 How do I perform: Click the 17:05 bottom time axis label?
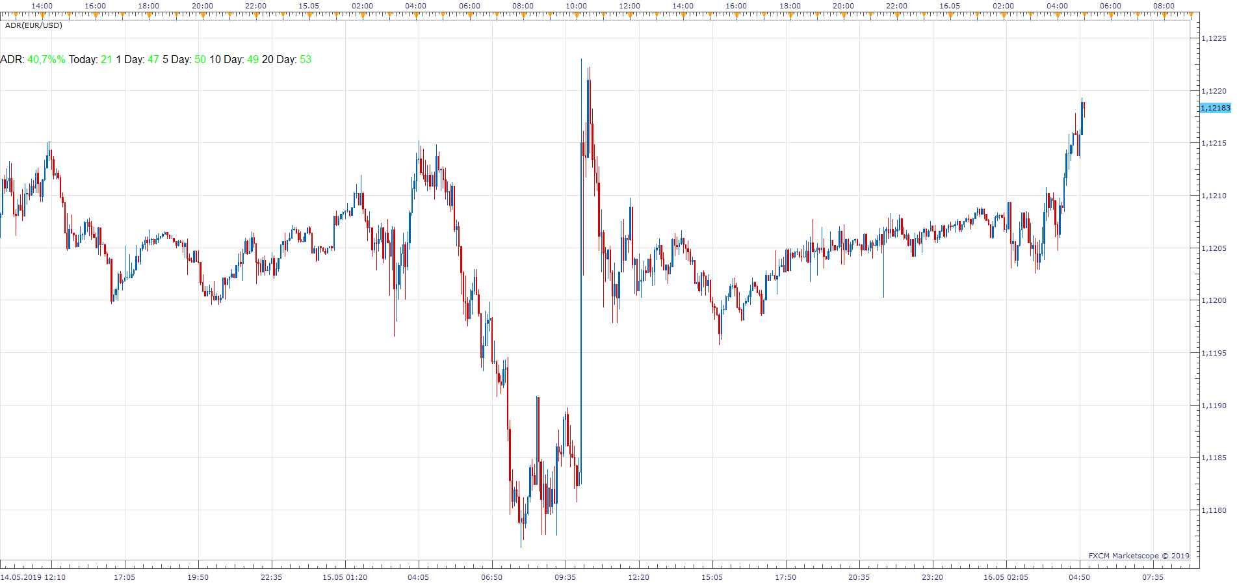tap(125, 577)
